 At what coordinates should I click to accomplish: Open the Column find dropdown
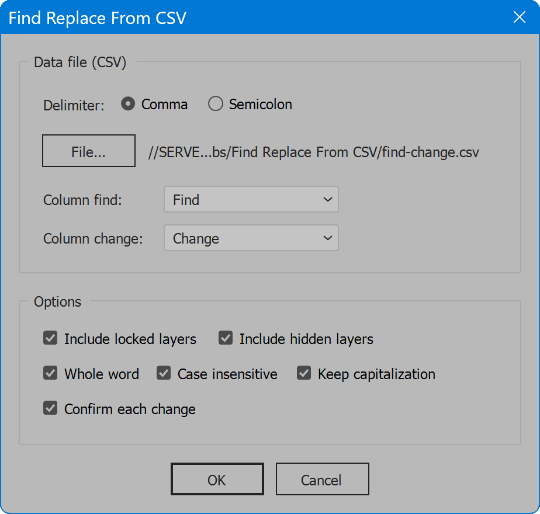coord(251,200)
